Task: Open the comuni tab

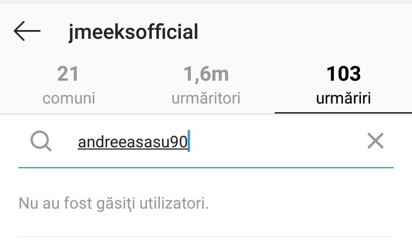Action: 69,85
